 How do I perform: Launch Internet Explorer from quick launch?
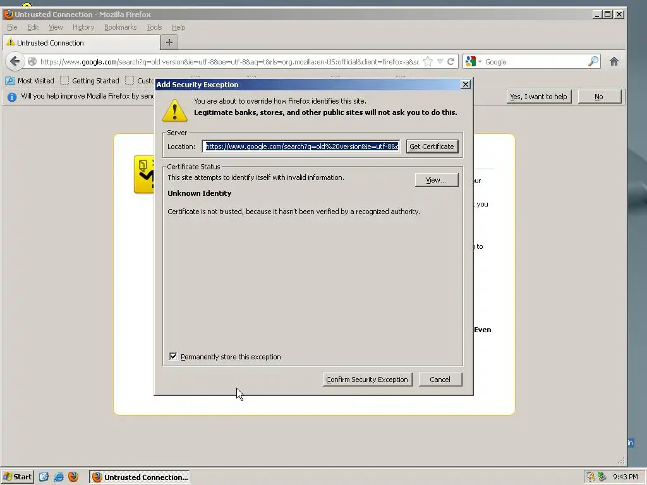click(59, 477)
